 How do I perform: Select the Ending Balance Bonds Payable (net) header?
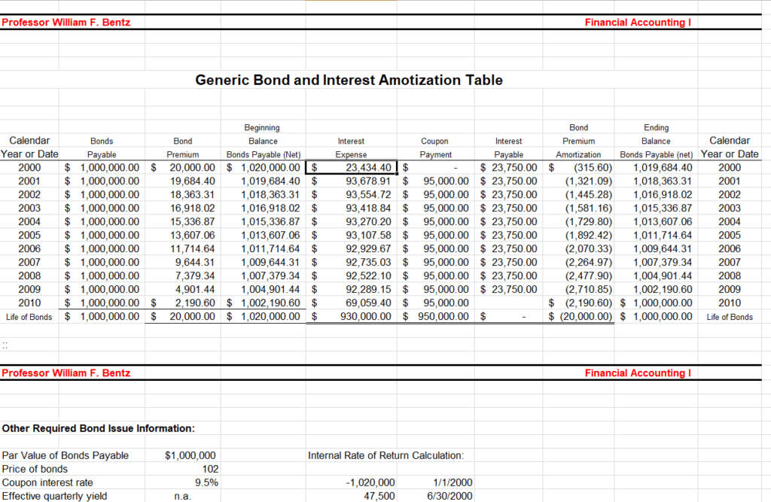click(656, 141)
